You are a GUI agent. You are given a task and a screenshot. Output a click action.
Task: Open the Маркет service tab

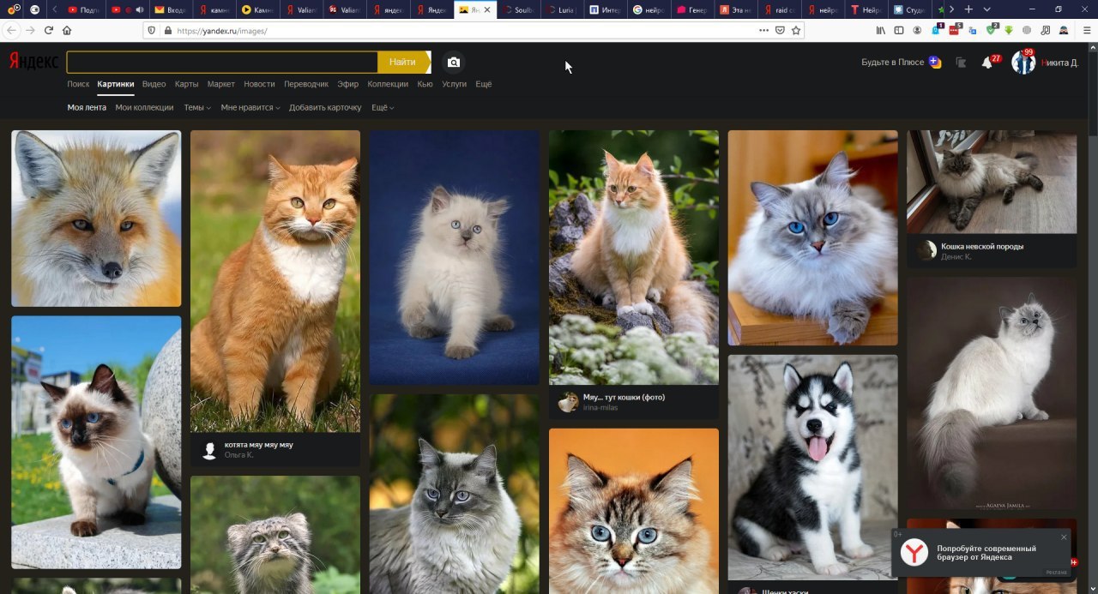point(221,84)
